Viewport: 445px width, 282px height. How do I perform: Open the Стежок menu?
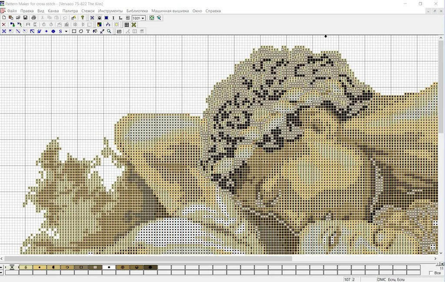pos(88,11)
